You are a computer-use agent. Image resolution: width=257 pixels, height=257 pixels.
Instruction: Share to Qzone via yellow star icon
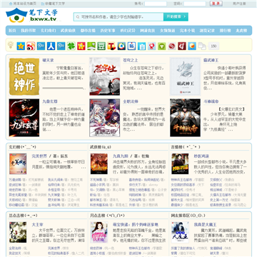tap(21, 46)
